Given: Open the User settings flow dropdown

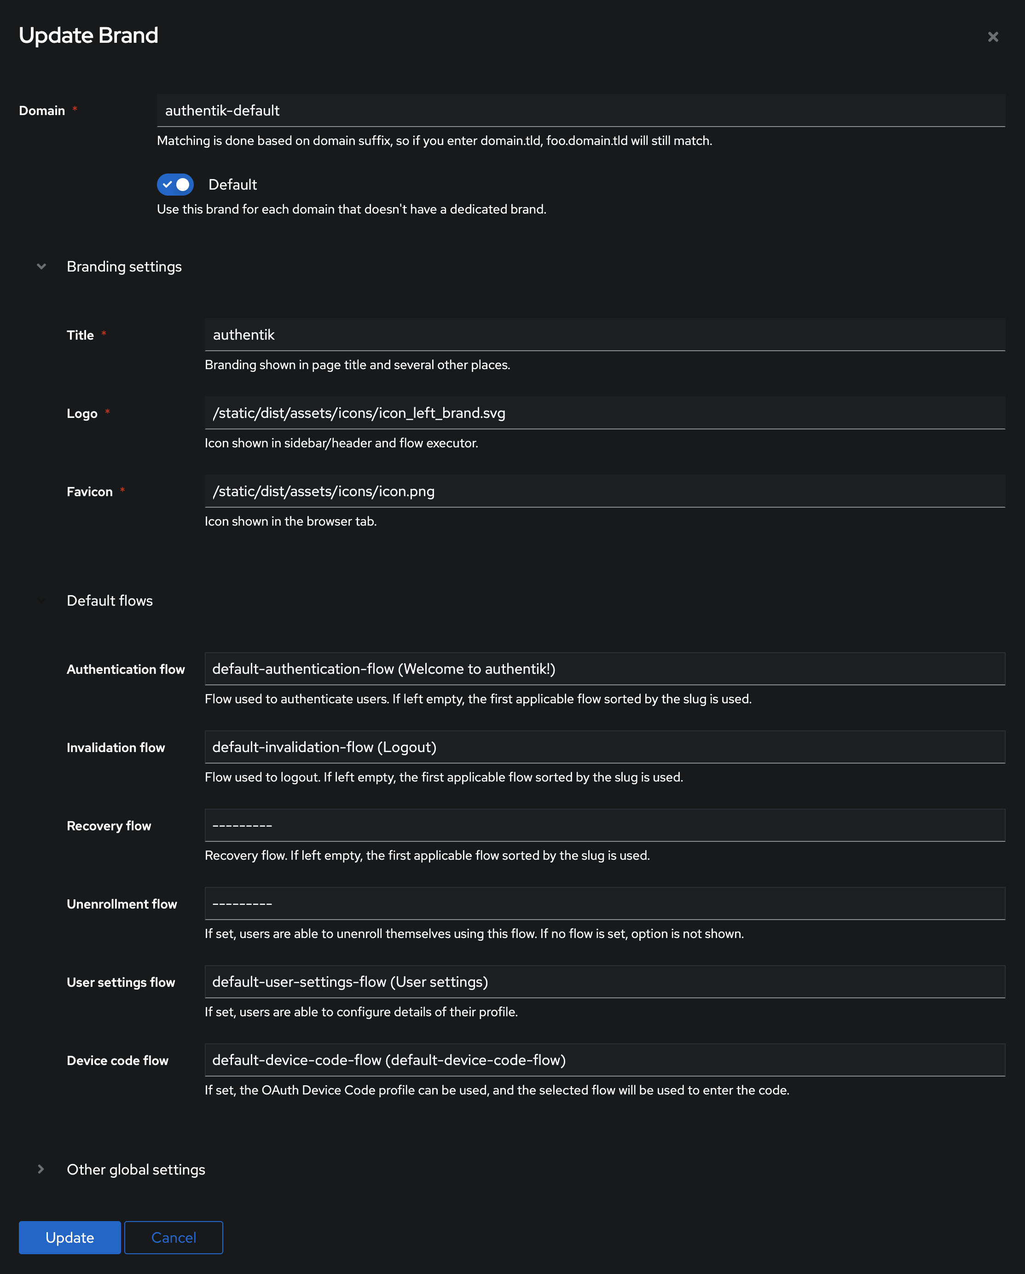Looking at the screenshot, I should coord(604,981).
